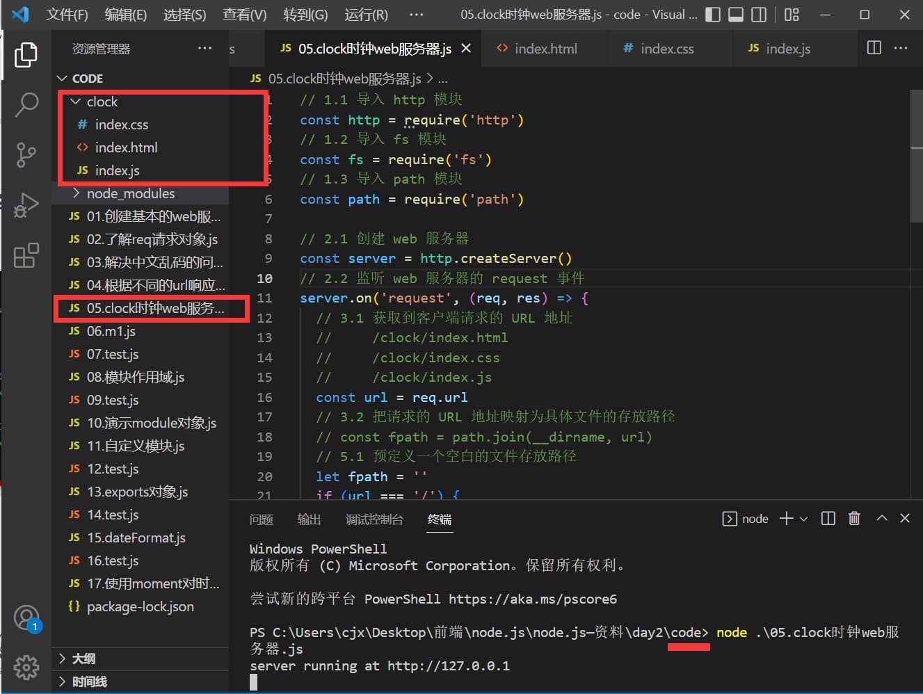Split the editor to the right
The width and height of the screenshot is (923, 694).
[874, 48]
